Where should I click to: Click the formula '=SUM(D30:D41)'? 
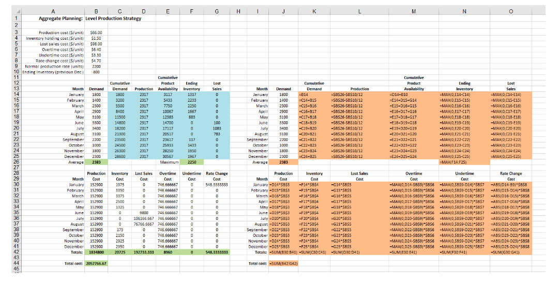click(359, 252)
